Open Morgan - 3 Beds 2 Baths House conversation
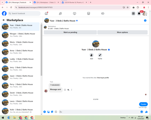 coord(20,35)
